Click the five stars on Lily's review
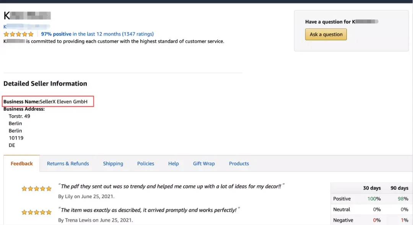Screen dimensions: 413x225 point(36,188)
